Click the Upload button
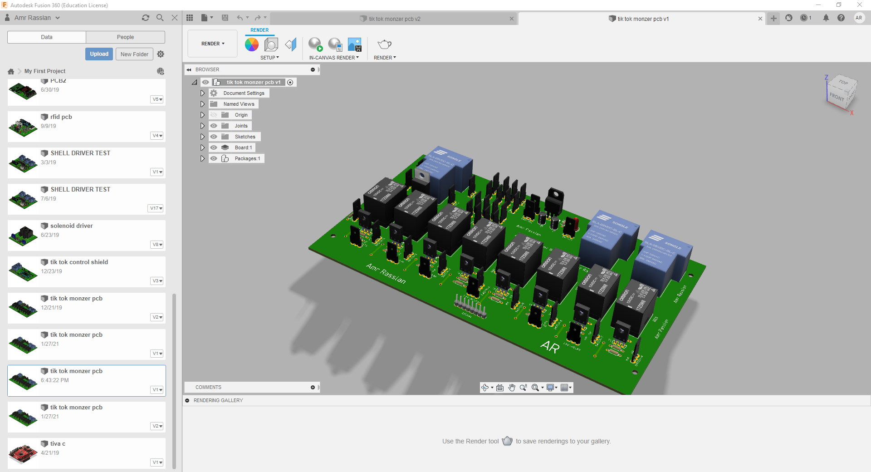The image size is (871, 472). pyautogui.click(x=99, y=54)
